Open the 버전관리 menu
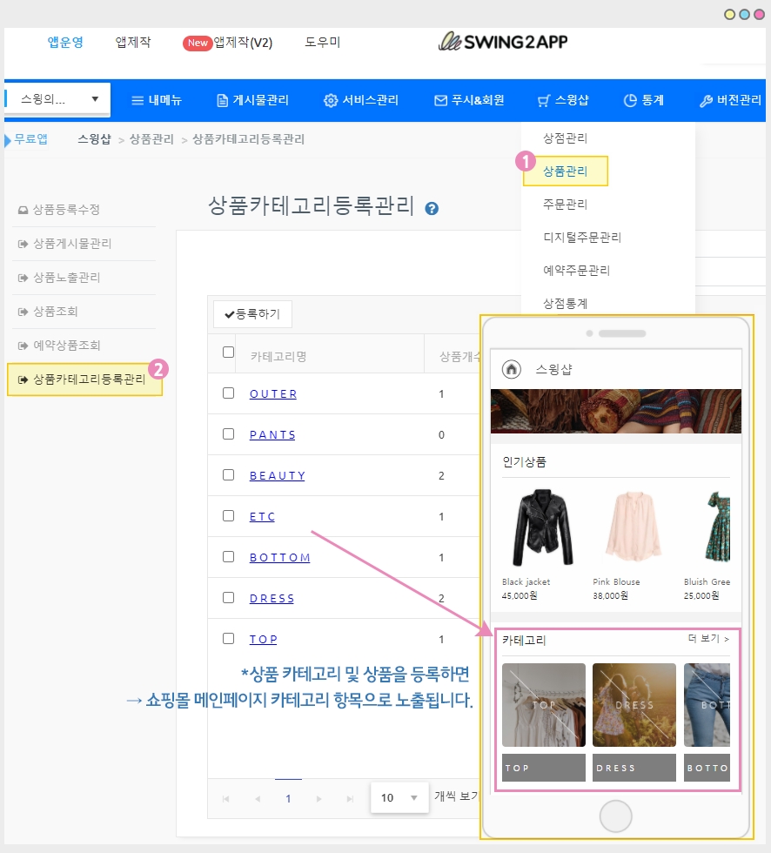The height and width of the screenshot is (853, 771). click(730, 100)
